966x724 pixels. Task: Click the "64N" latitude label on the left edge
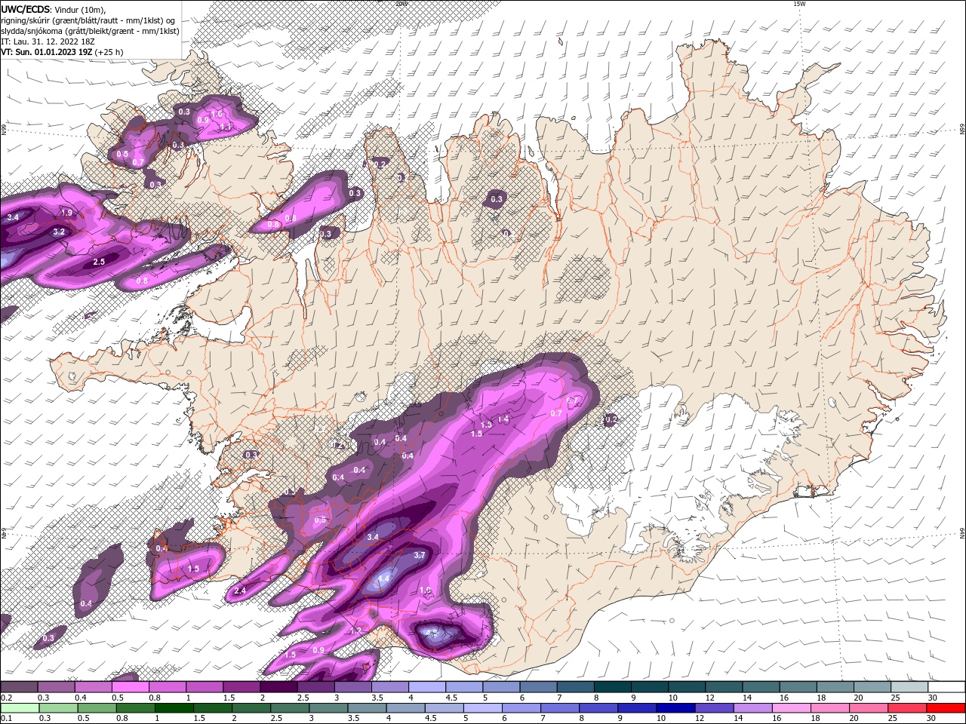4,534
